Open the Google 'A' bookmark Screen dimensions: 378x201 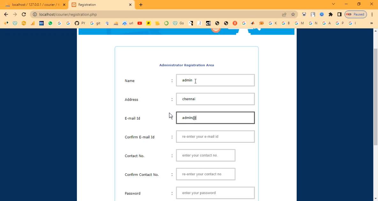(327, 23)
